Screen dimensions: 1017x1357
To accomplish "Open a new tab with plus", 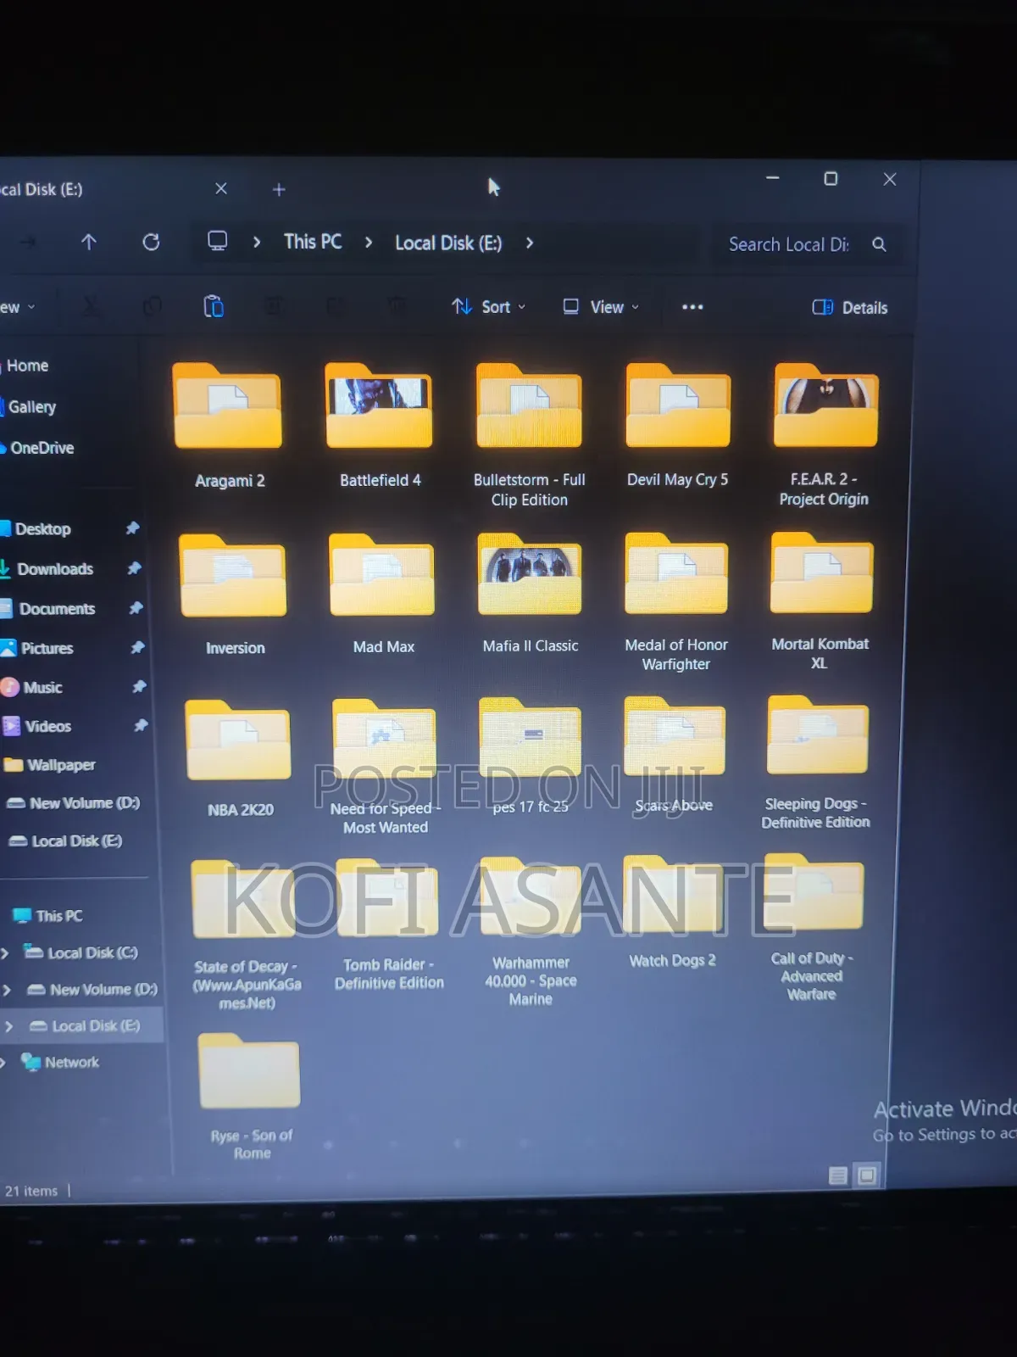I will click(279, 189).
